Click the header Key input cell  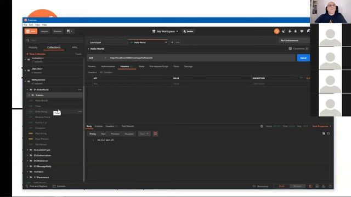[132, 84]
